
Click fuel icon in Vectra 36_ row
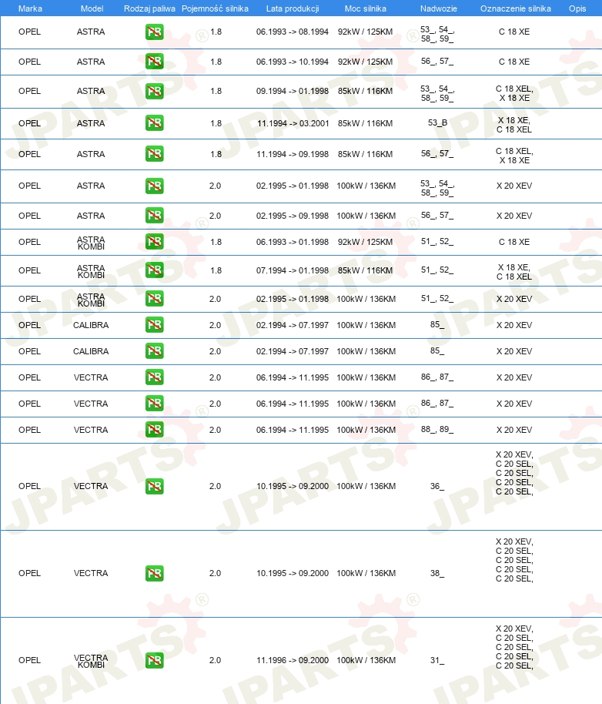[x=154, y=486]
